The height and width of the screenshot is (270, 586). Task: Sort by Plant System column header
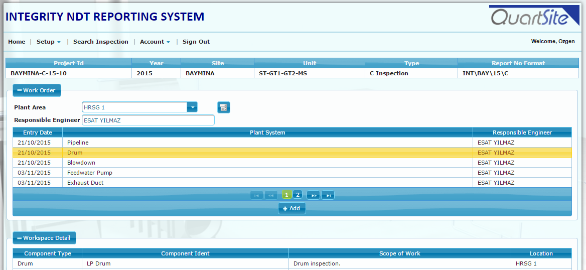(x=267, y=132)
